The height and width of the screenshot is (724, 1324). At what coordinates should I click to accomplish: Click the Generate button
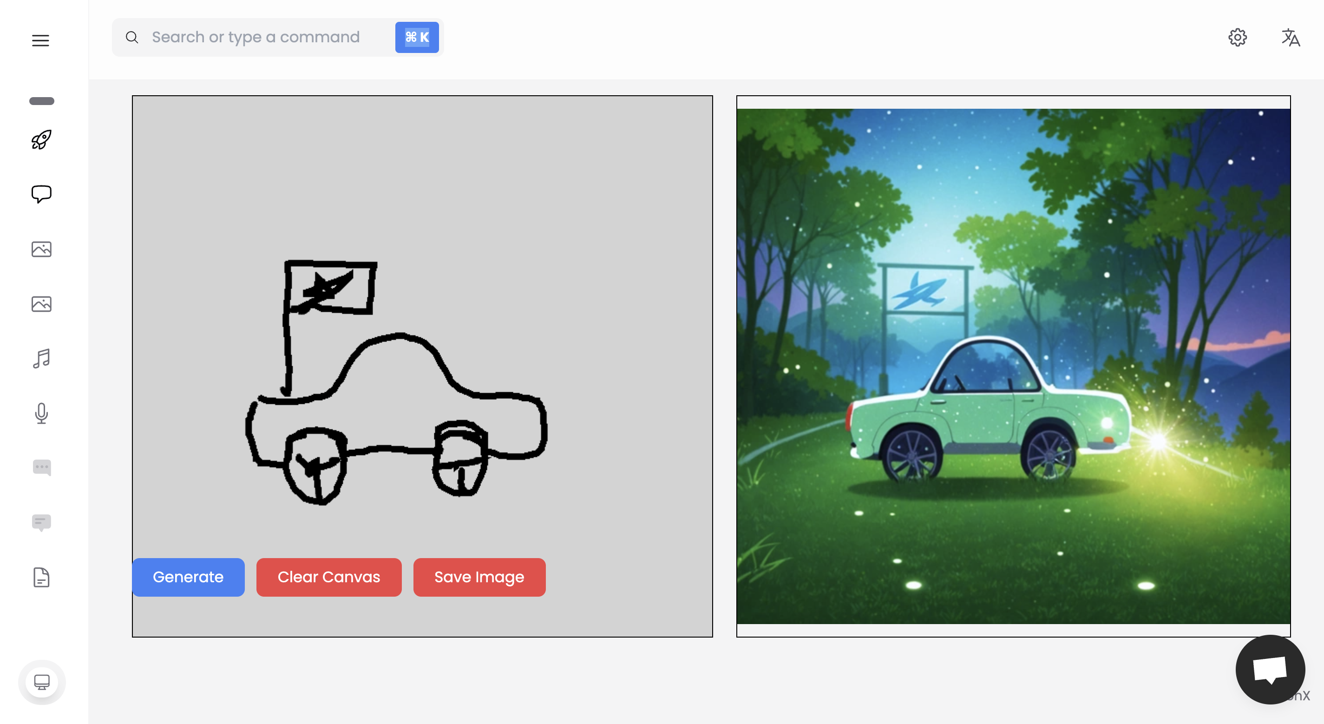coord(188,577)
